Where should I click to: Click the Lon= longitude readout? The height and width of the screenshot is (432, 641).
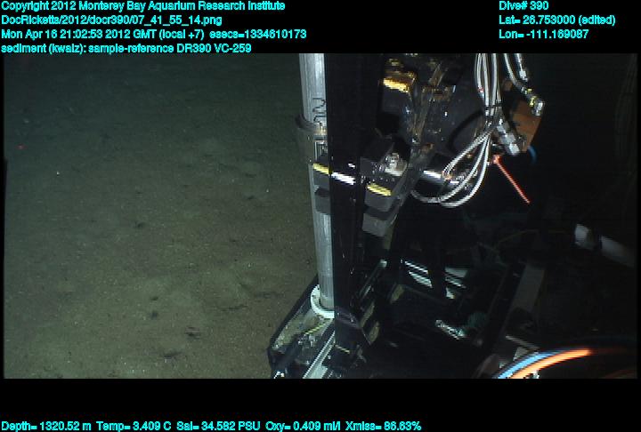coord(543,34)
